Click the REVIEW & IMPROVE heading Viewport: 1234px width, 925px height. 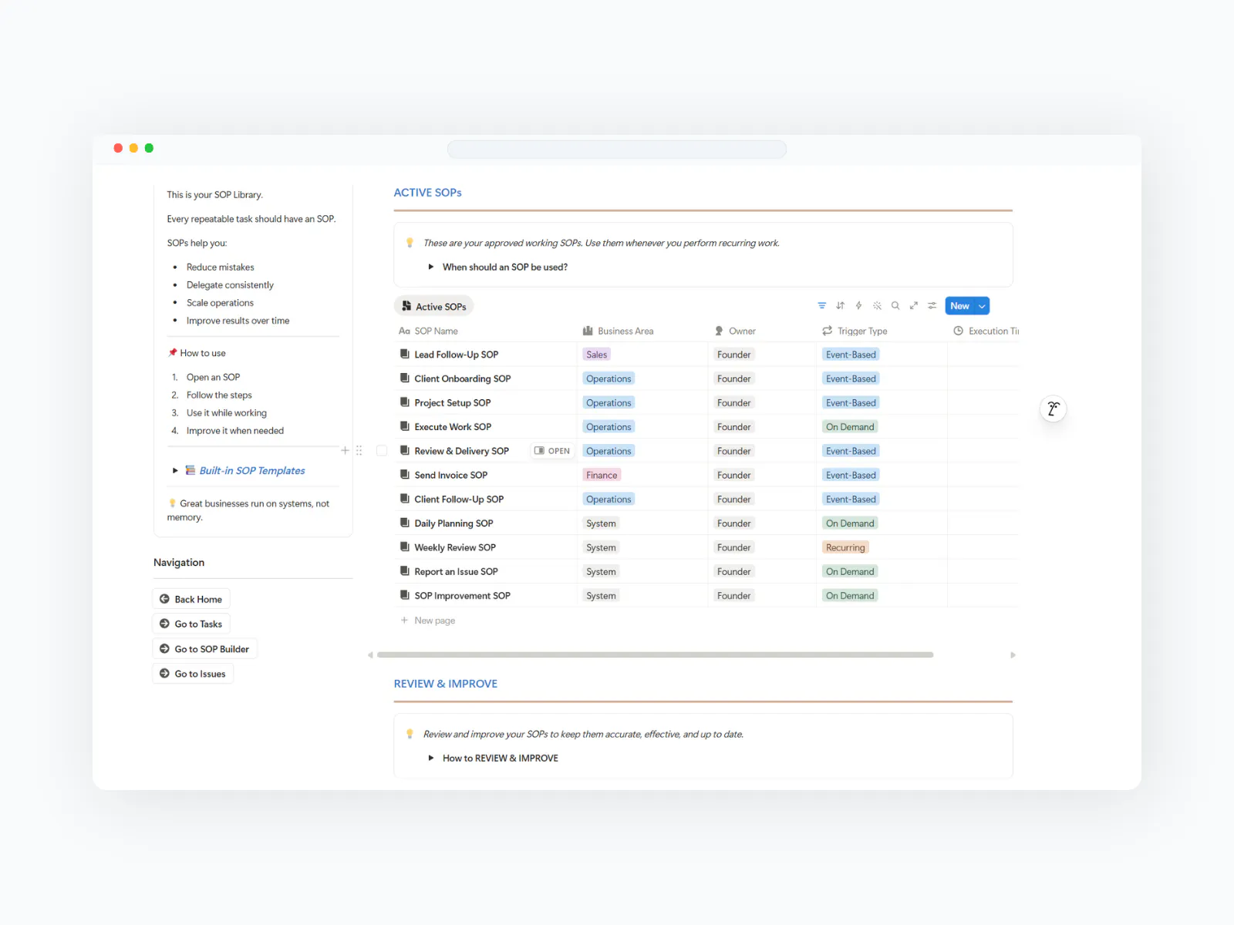click(445, 684)
